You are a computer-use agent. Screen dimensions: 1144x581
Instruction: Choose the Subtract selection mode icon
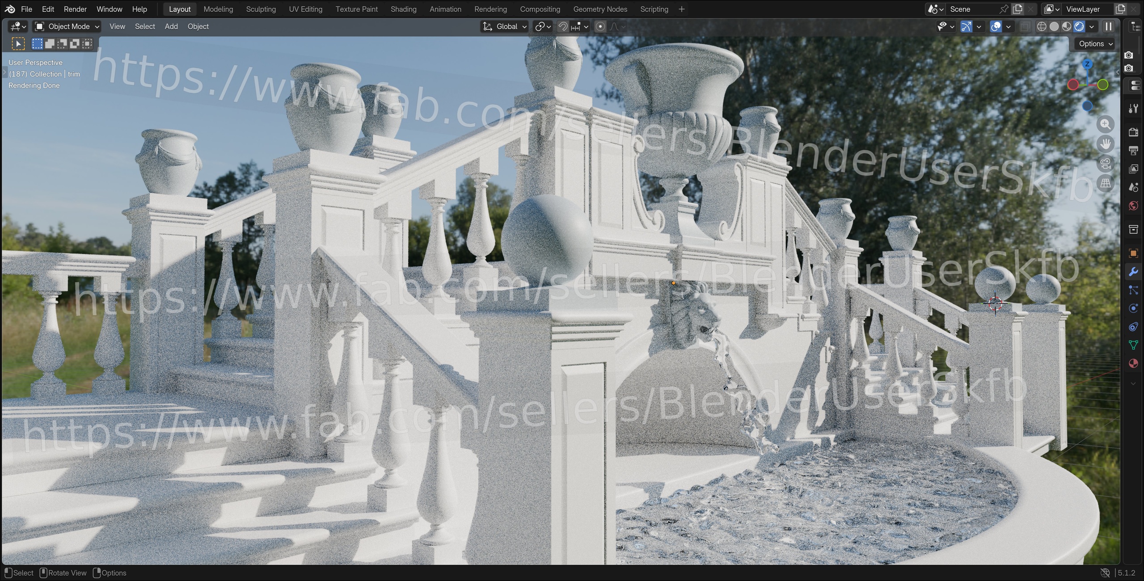point(62,44)
